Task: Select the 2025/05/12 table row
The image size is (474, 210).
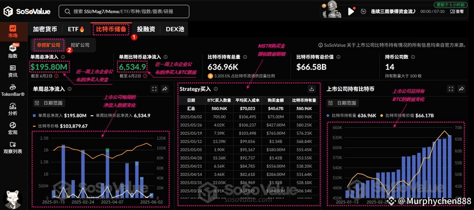Action: 248,141
